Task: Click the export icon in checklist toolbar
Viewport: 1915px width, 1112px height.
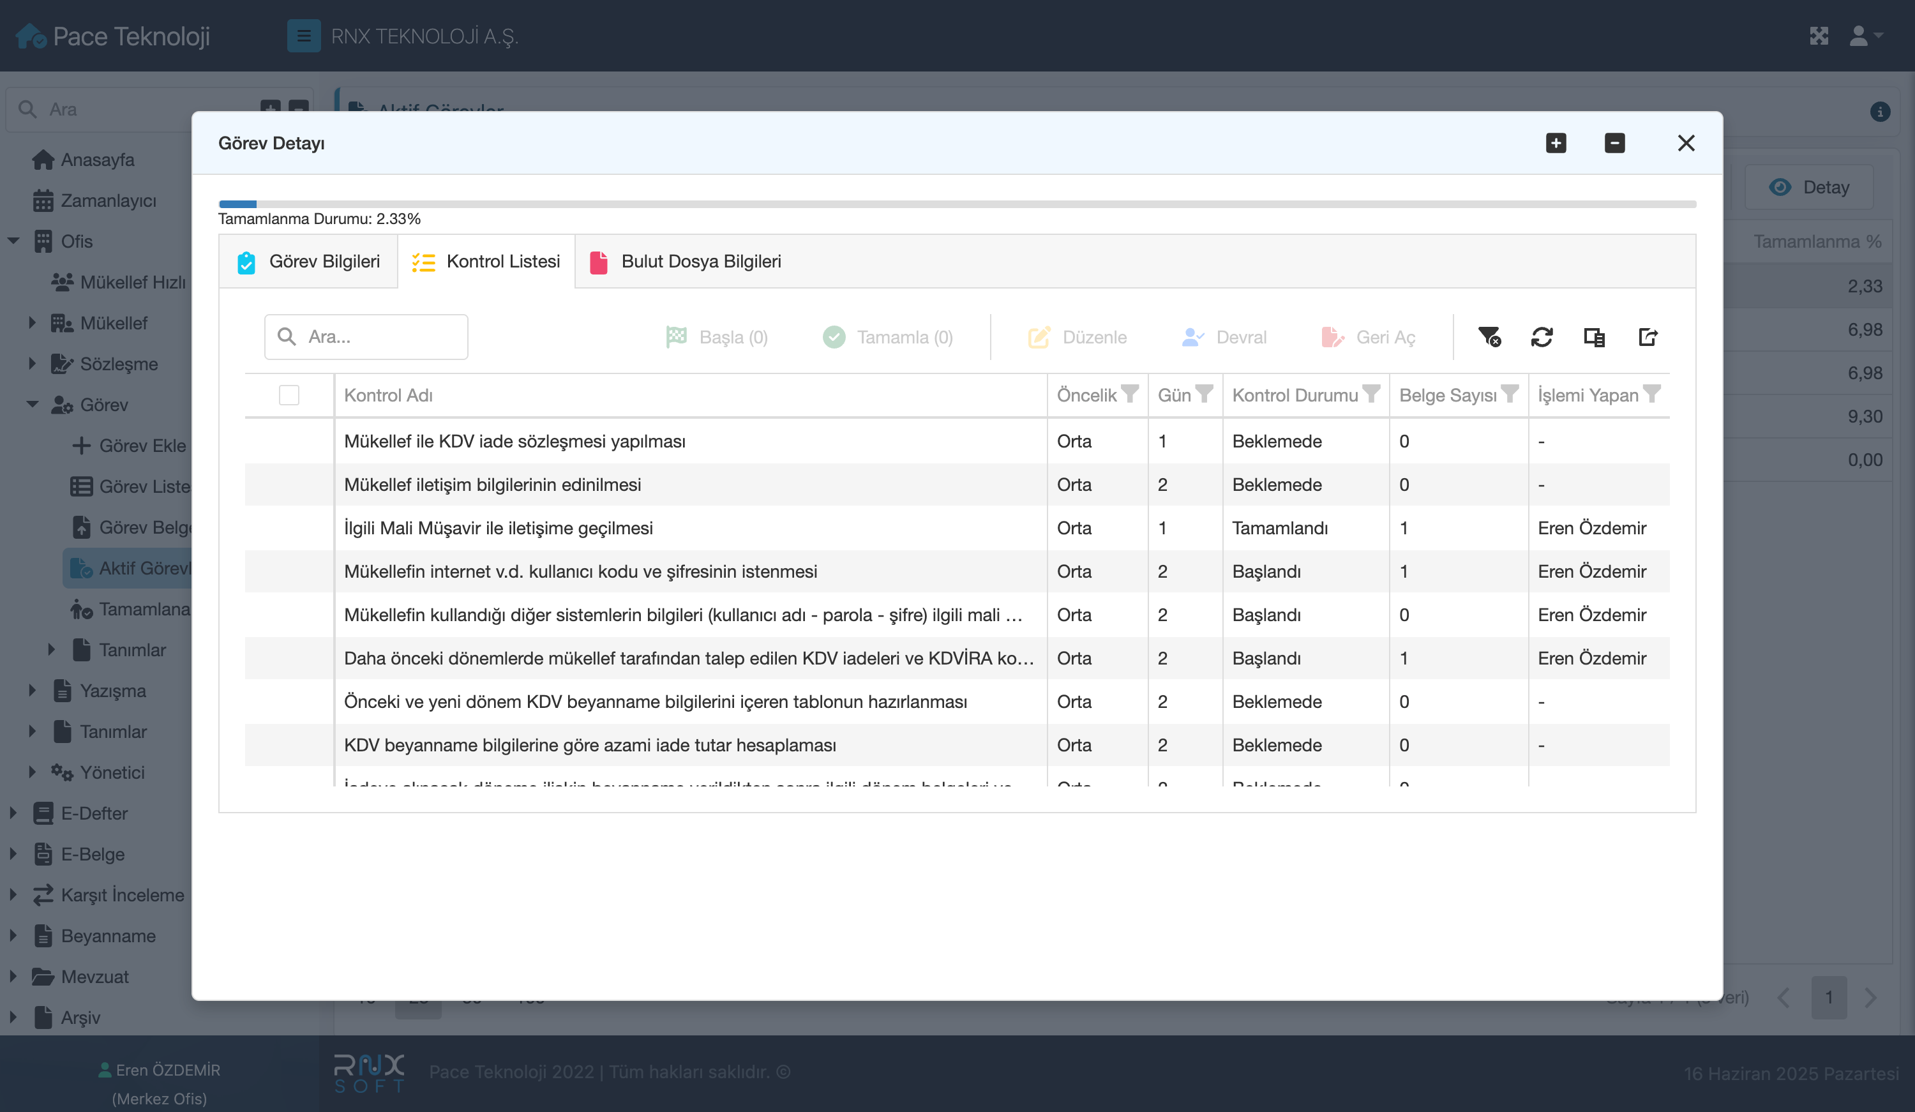Action: point(1647,336)
